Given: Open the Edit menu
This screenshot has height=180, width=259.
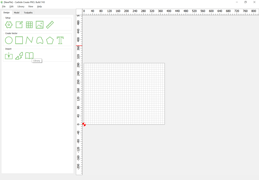Looking at the screenshot, I should 12,6.
